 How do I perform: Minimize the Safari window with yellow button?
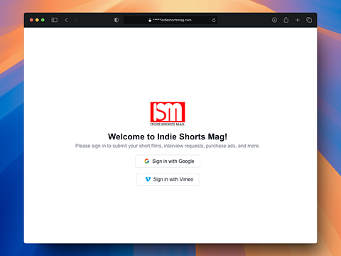[x=37, y=20]
